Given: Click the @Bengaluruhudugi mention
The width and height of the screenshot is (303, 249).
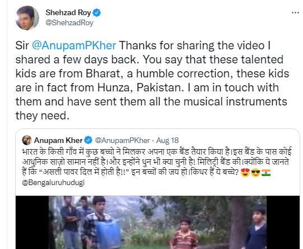Looking at the screenshot, I should coord(53,183).
